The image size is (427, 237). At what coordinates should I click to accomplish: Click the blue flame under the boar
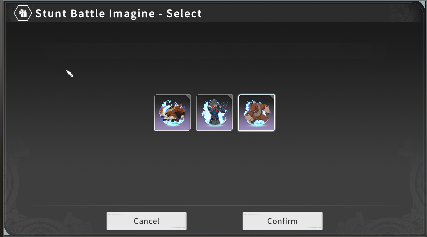point(173,123)
